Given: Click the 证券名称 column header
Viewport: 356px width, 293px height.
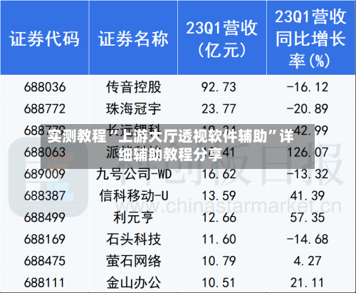Looking at the screenshot, I should (133, 38).
